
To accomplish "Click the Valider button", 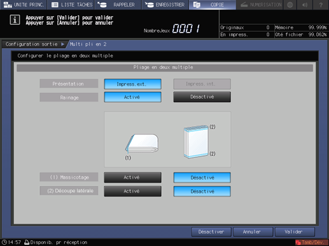I will (x=295, y=232).
